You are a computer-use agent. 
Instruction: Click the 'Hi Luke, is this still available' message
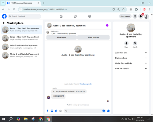pos(69,91)
